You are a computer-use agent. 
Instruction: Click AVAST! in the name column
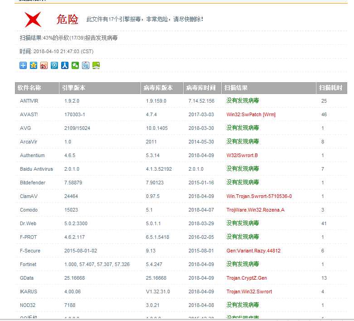(x=29, y=114)
